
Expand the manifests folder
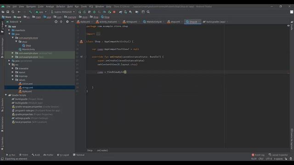click(x=9, y=30)
